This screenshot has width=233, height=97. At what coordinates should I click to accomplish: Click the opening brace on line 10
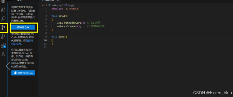(x=52, y=40)
